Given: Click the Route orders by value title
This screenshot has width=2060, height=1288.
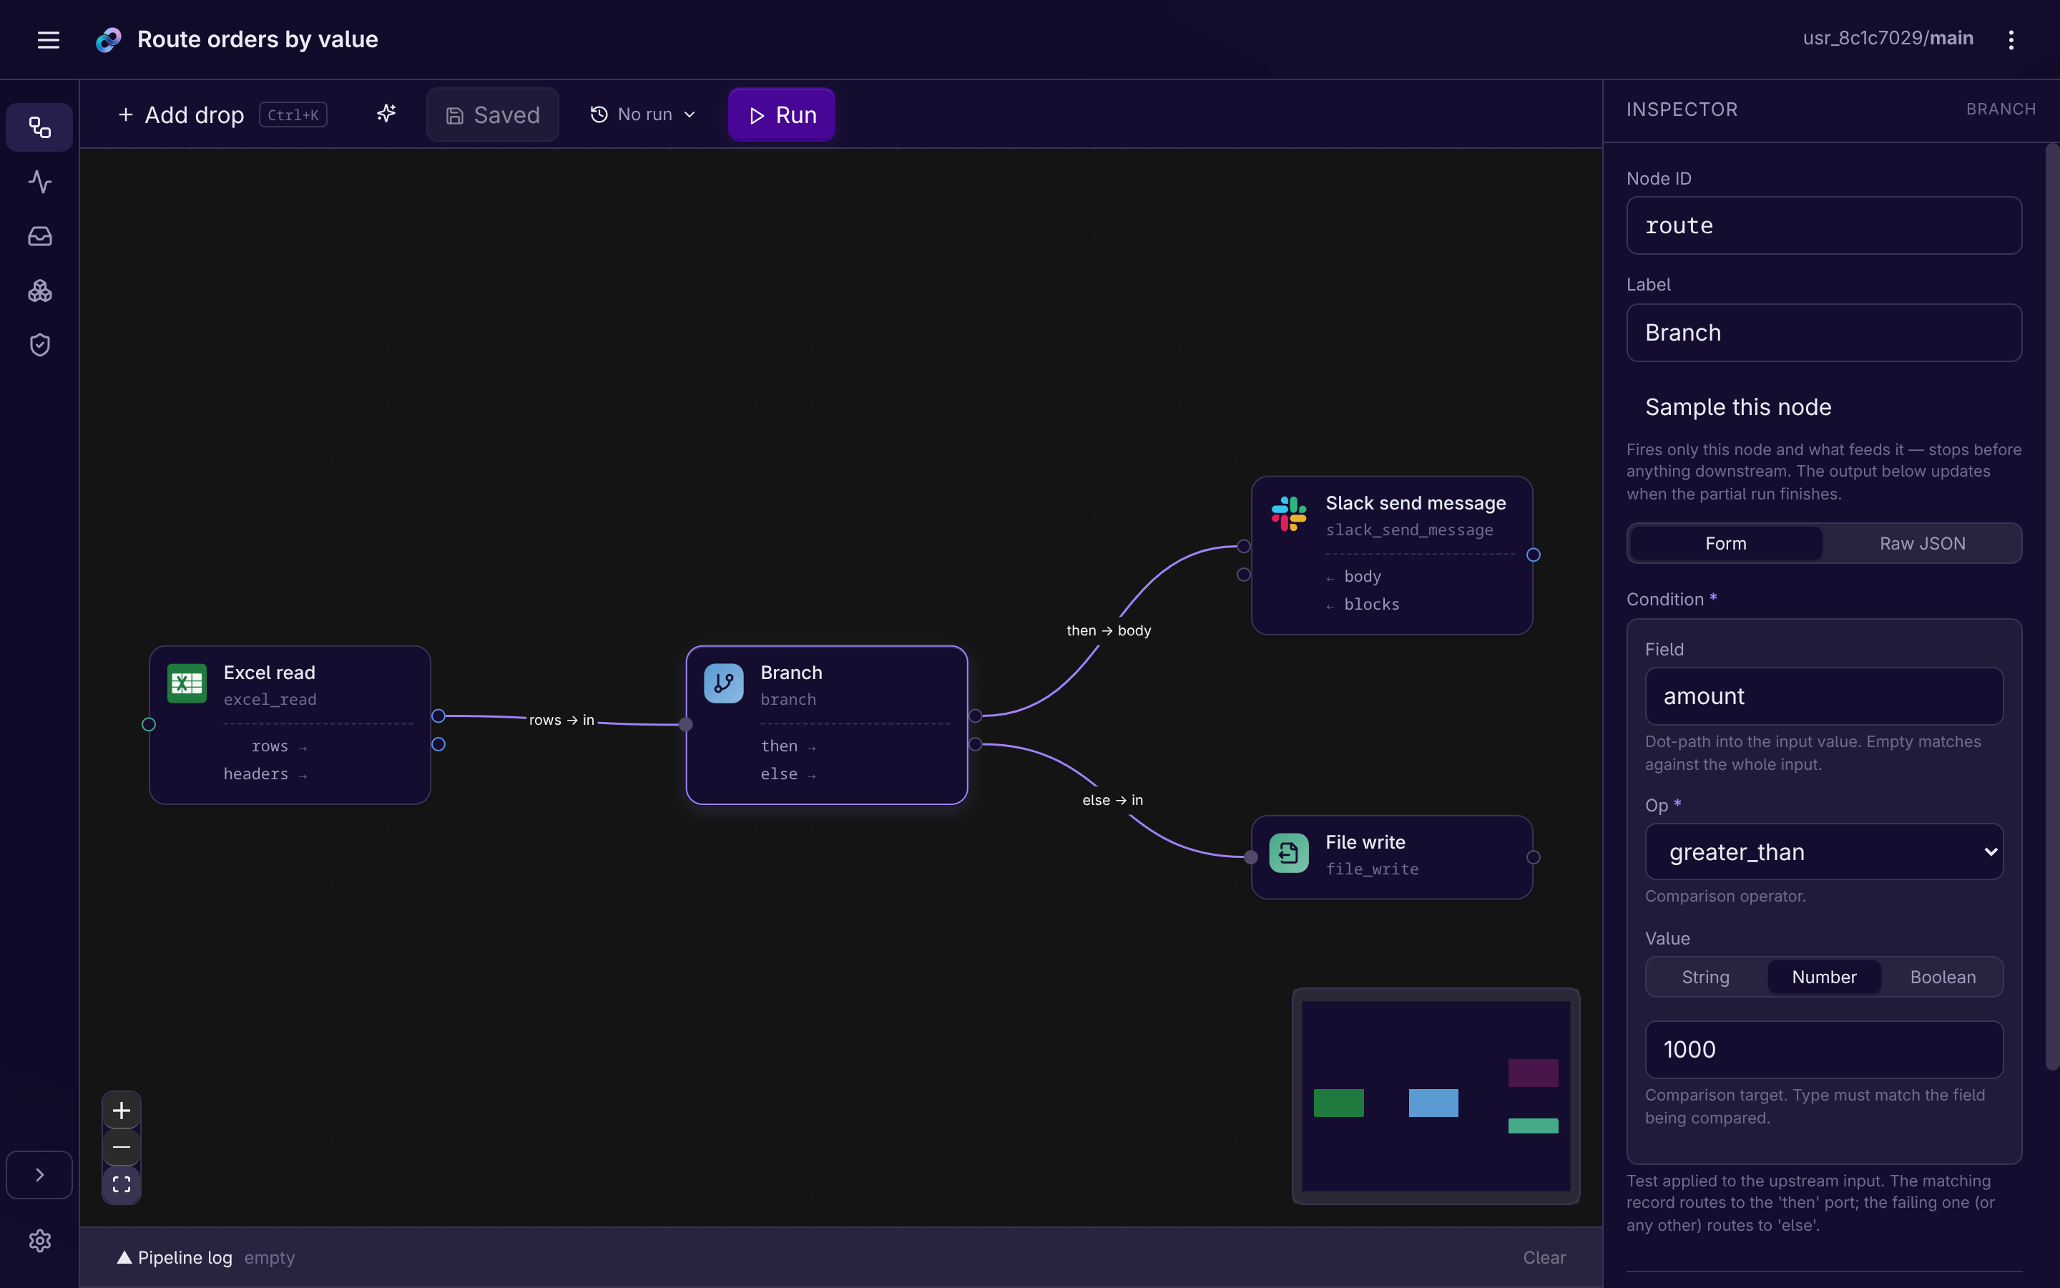Looking at the screenshot, I should [257, 39].
